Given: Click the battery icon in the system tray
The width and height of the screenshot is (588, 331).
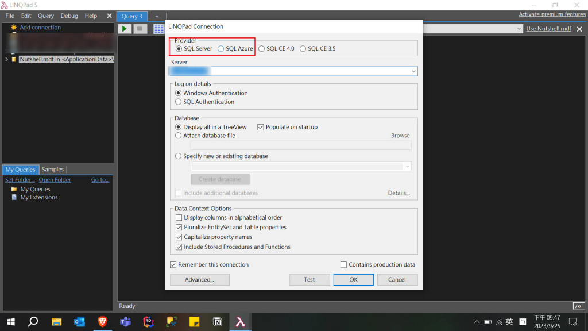Looking at the screenshot, I should click(x=488, y=322).
